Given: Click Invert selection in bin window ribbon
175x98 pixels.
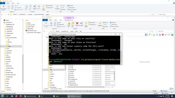Looking at the screenshot, I should tap(114, 27).
